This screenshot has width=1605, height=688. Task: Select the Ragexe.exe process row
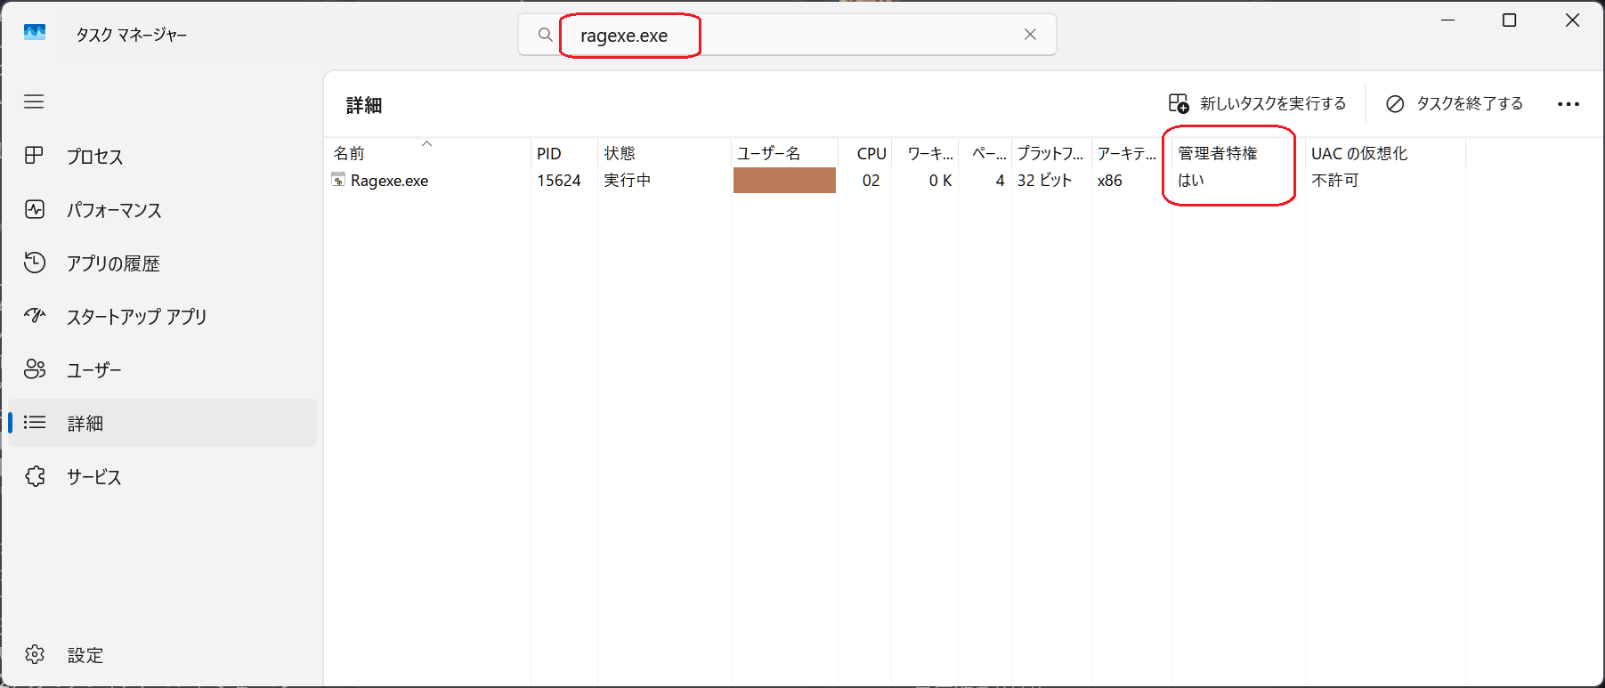point(389,181)
